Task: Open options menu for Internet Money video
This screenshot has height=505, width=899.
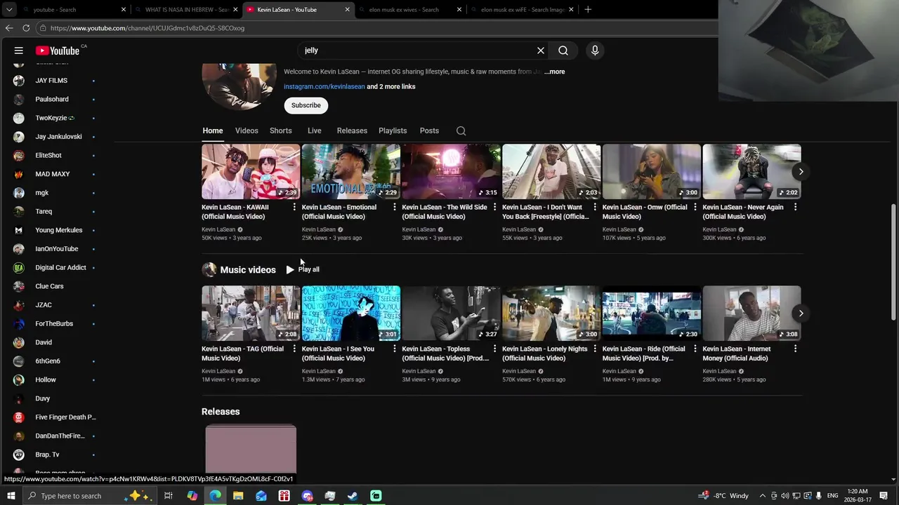Action: [795, 349]
